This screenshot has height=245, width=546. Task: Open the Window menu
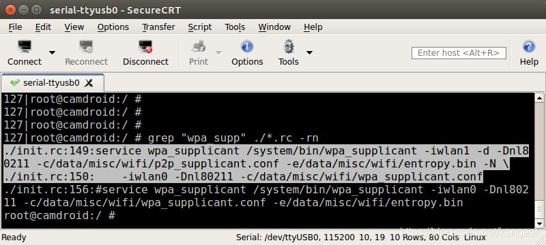[274, 27]
